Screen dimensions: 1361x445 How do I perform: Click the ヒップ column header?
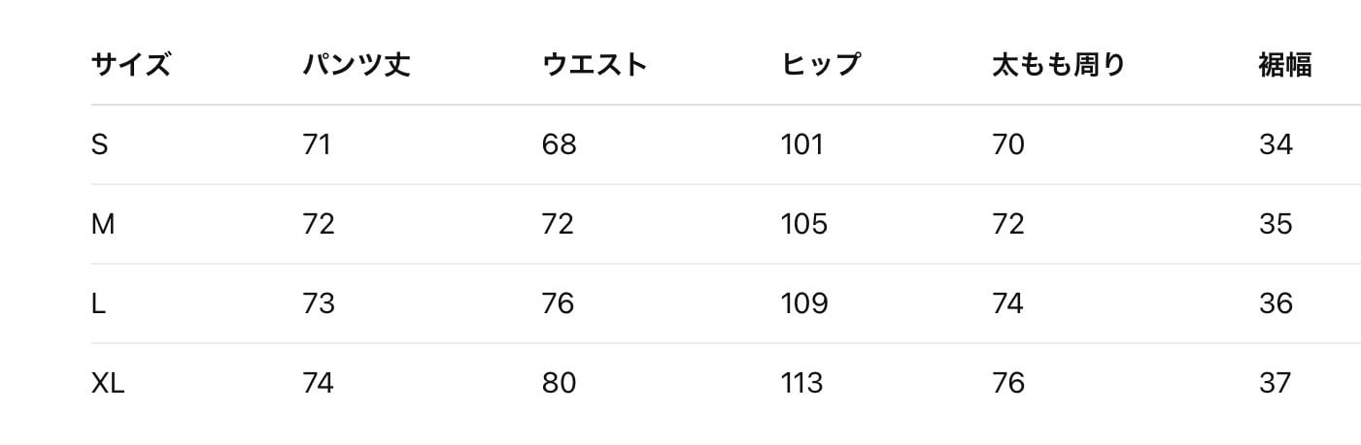pos(820,65)
